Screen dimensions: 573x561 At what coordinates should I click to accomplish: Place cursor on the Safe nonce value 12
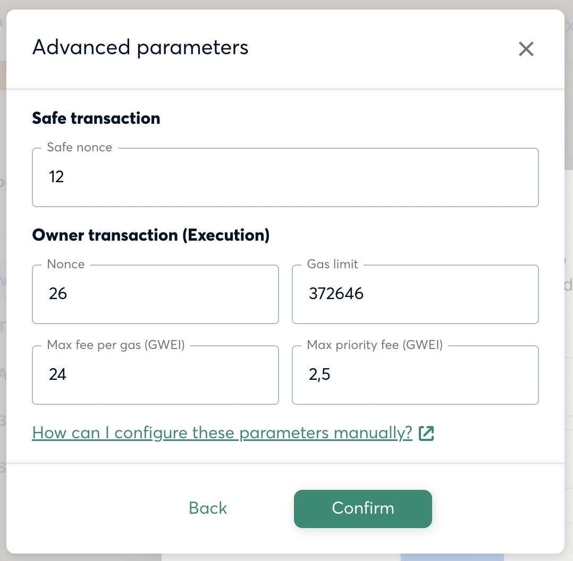56,177
